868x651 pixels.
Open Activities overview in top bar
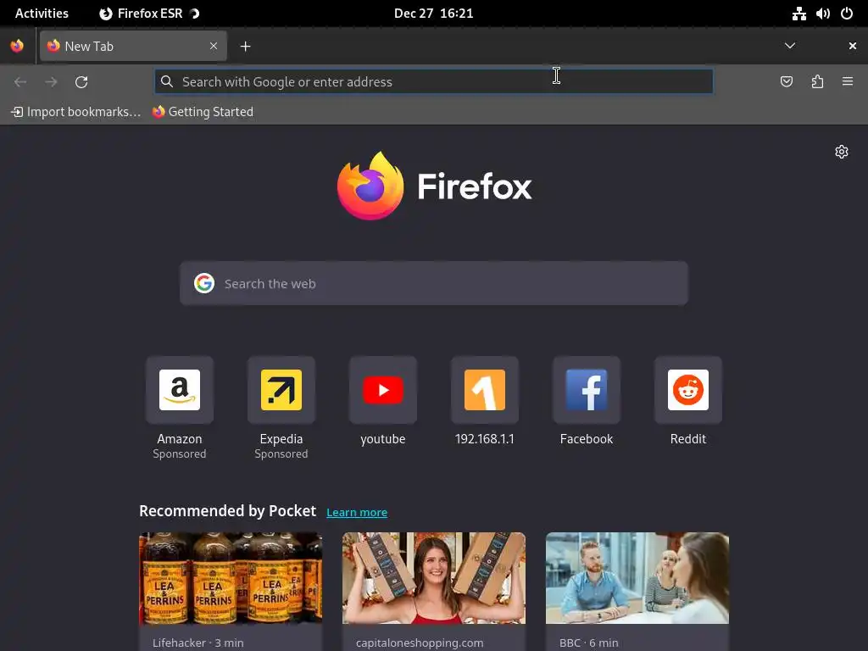(42, 14)
